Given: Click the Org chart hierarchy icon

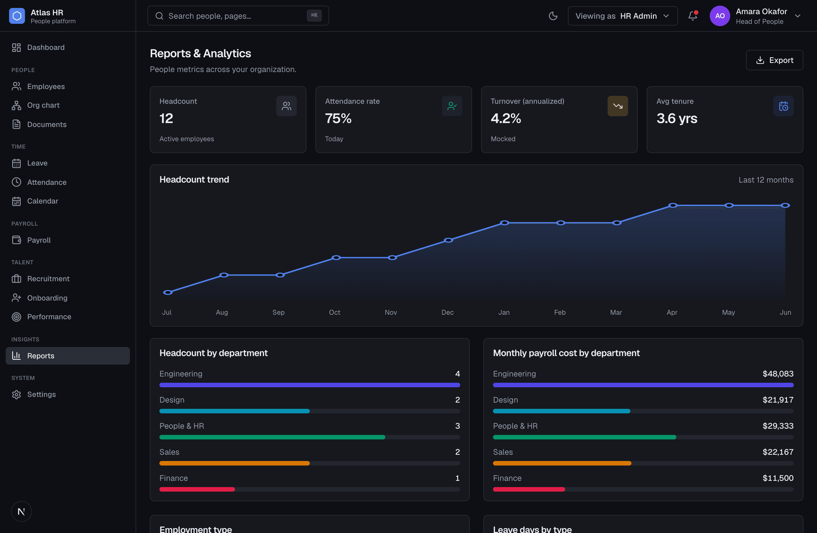Looking at the screenshot, I should [x=16, y=105].
